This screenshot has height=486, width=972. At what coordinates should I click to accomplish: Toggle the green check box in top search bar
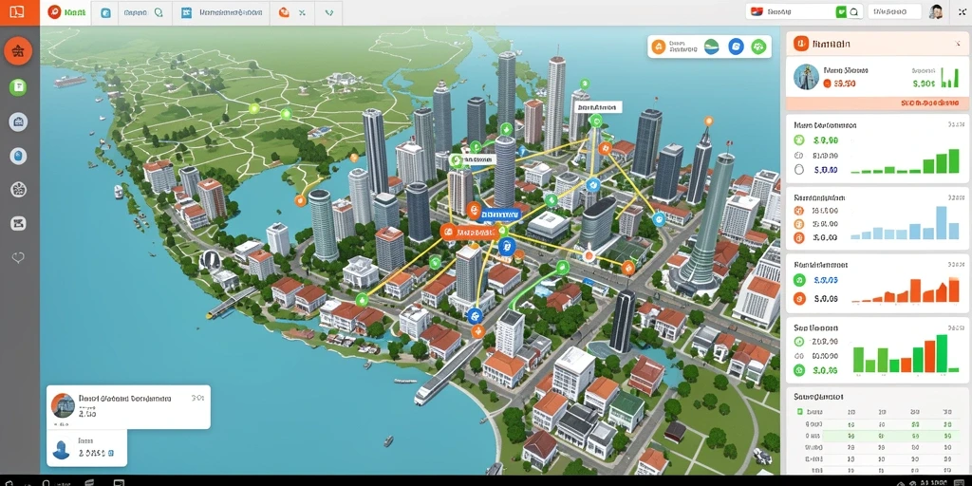tap(841, 11)
